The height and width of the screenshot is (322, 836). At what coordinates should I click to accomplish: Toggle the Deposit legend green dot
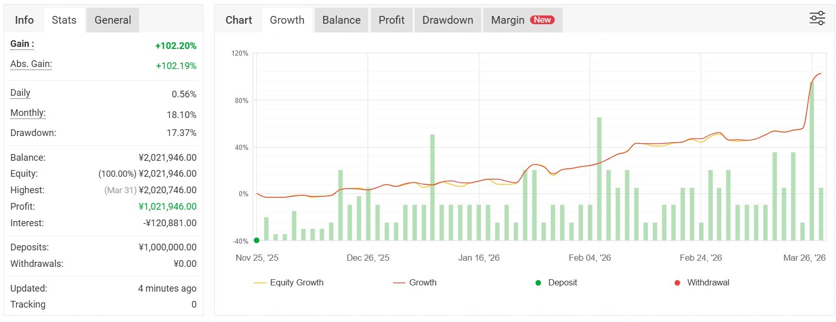tap(538, 283)
